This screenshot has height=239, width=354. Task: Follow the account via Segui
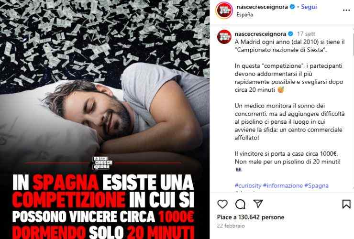(x=309, y=7)
